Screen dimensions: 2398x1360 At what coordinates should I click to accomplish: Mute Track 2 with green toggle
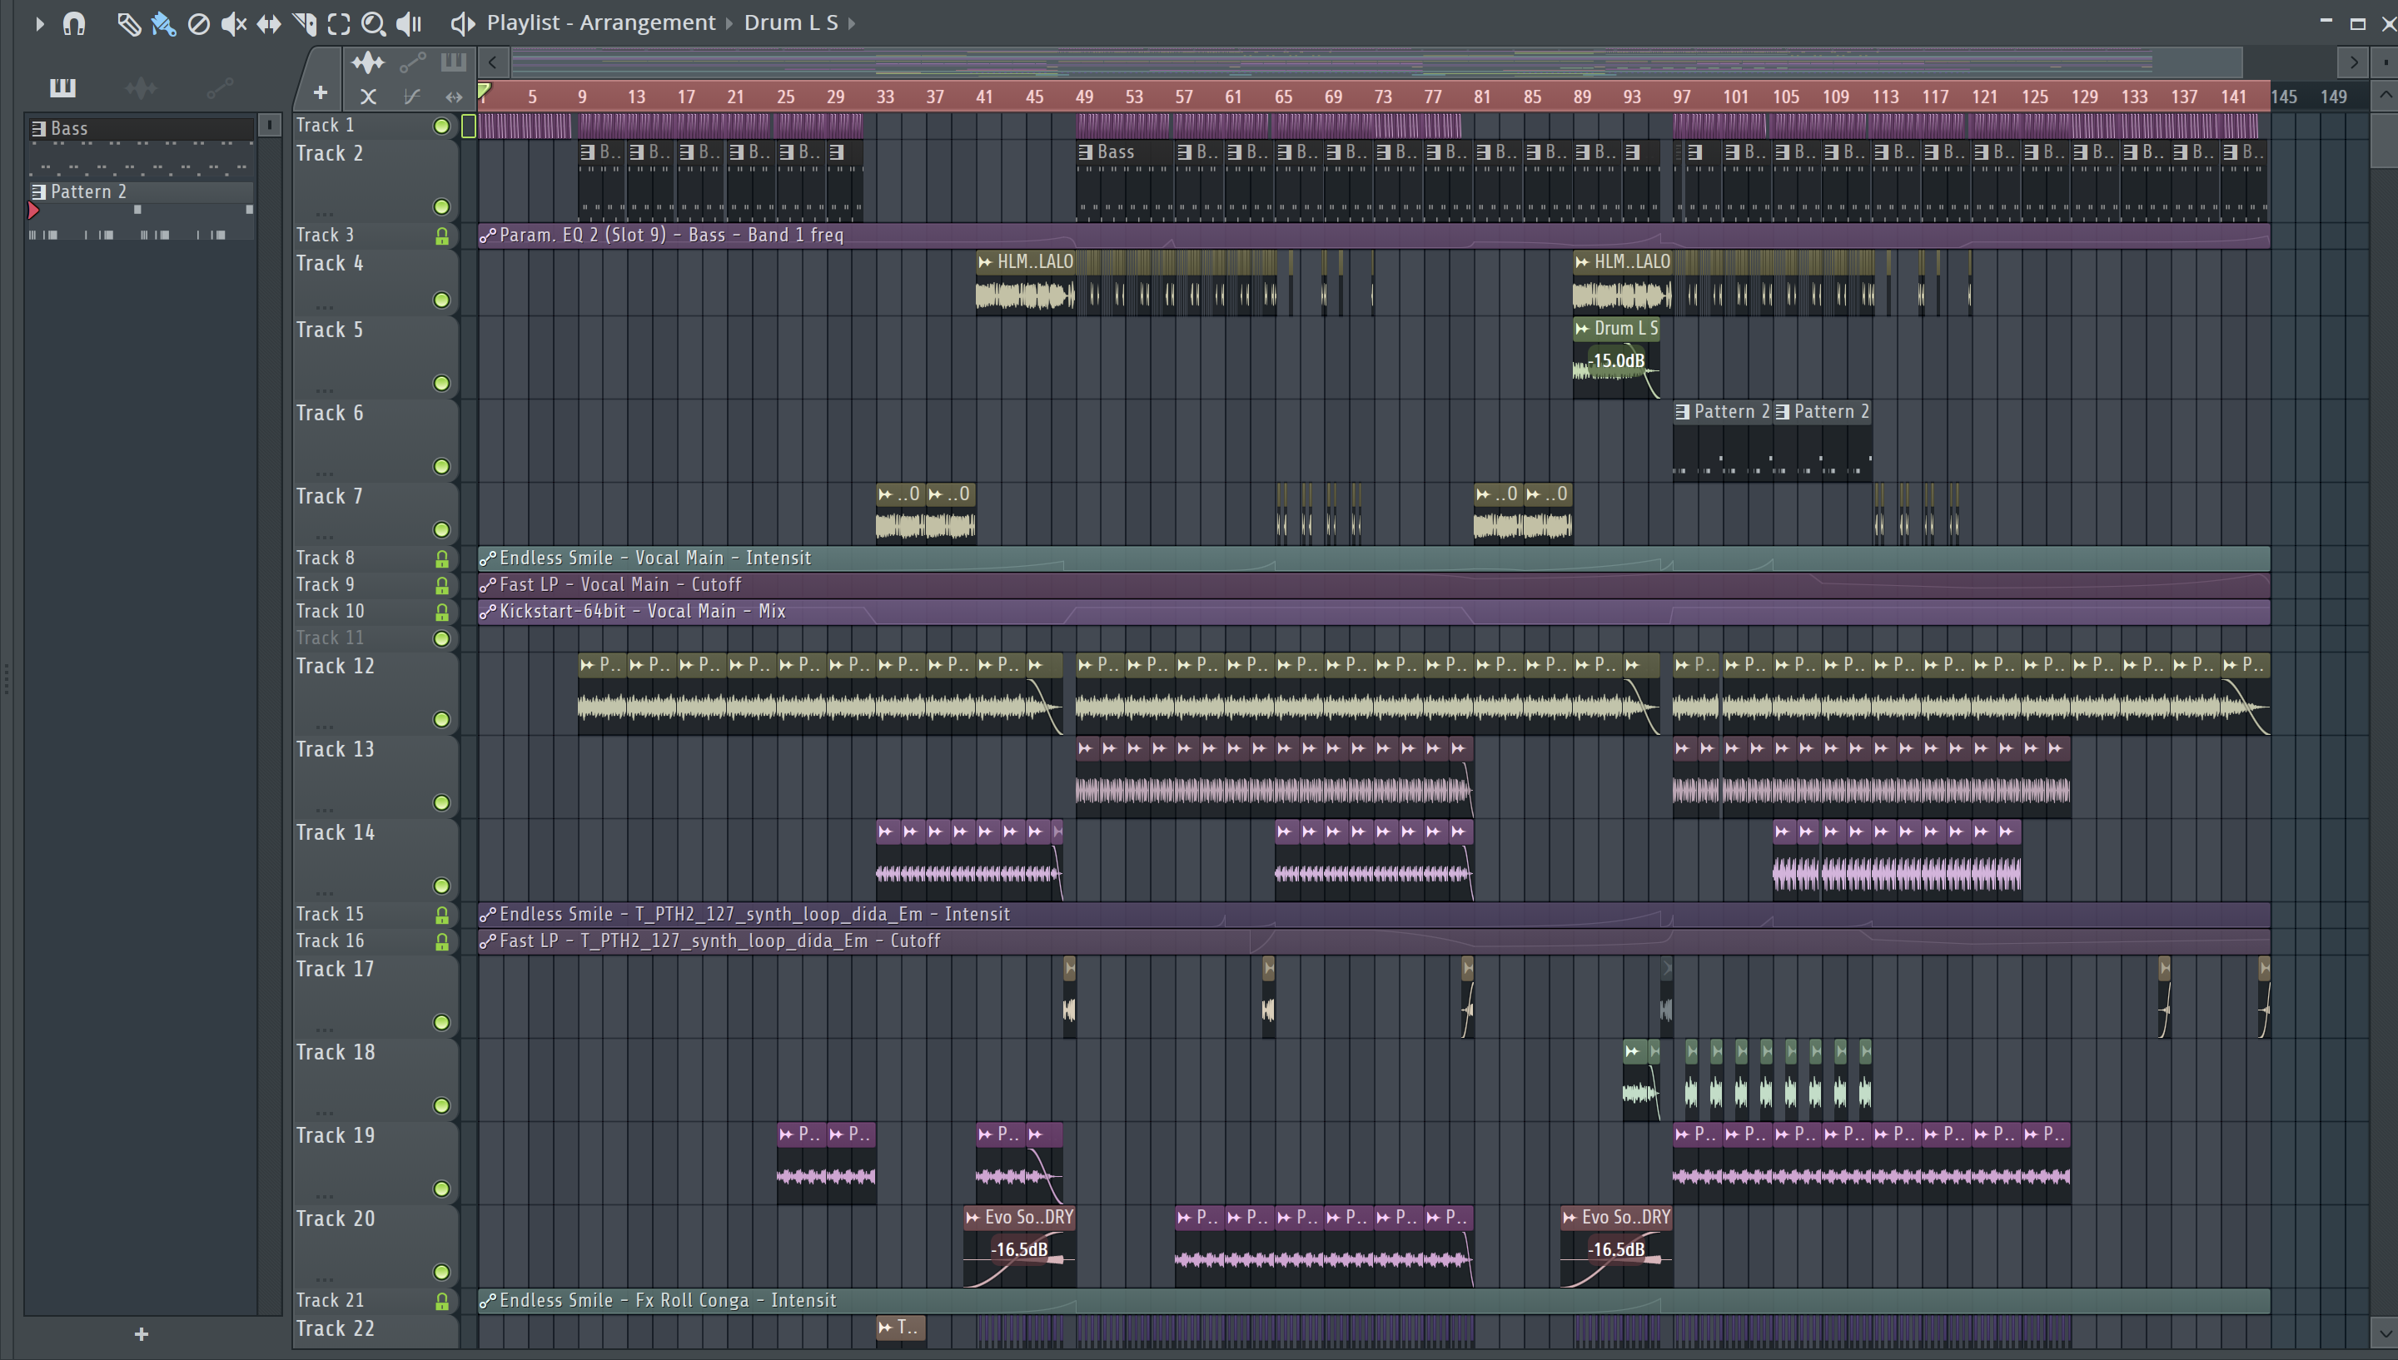pyautogui.click(x=442, y=206)
